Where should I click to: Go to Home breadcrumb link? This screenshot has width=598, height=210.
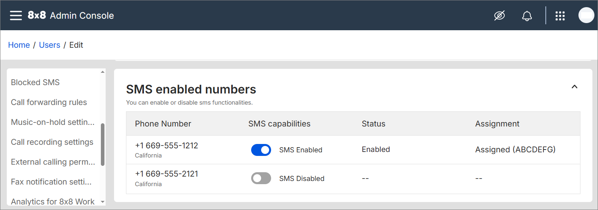click(19, 45)
